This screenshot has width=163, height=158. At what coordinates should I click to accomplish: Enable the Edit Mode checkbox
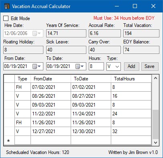click(x=6, y=18)
